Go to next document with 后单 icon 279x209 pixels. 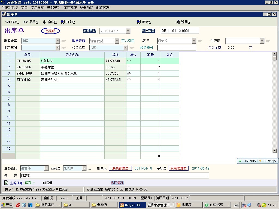coord(26,22)
